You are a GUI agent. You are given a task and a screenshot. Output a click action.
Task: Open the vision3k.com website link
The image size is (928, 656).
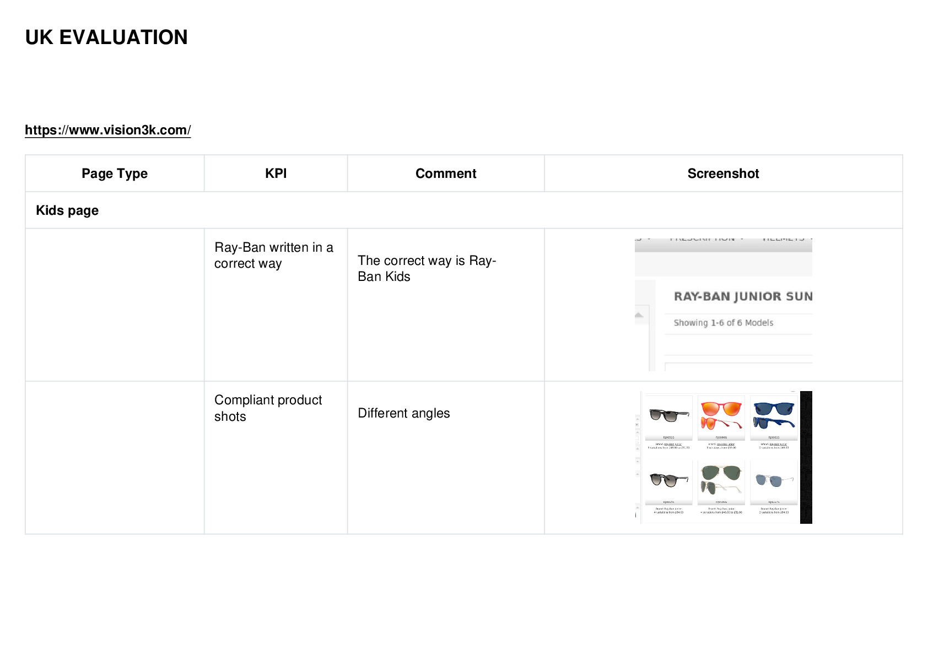pos(107,130)
